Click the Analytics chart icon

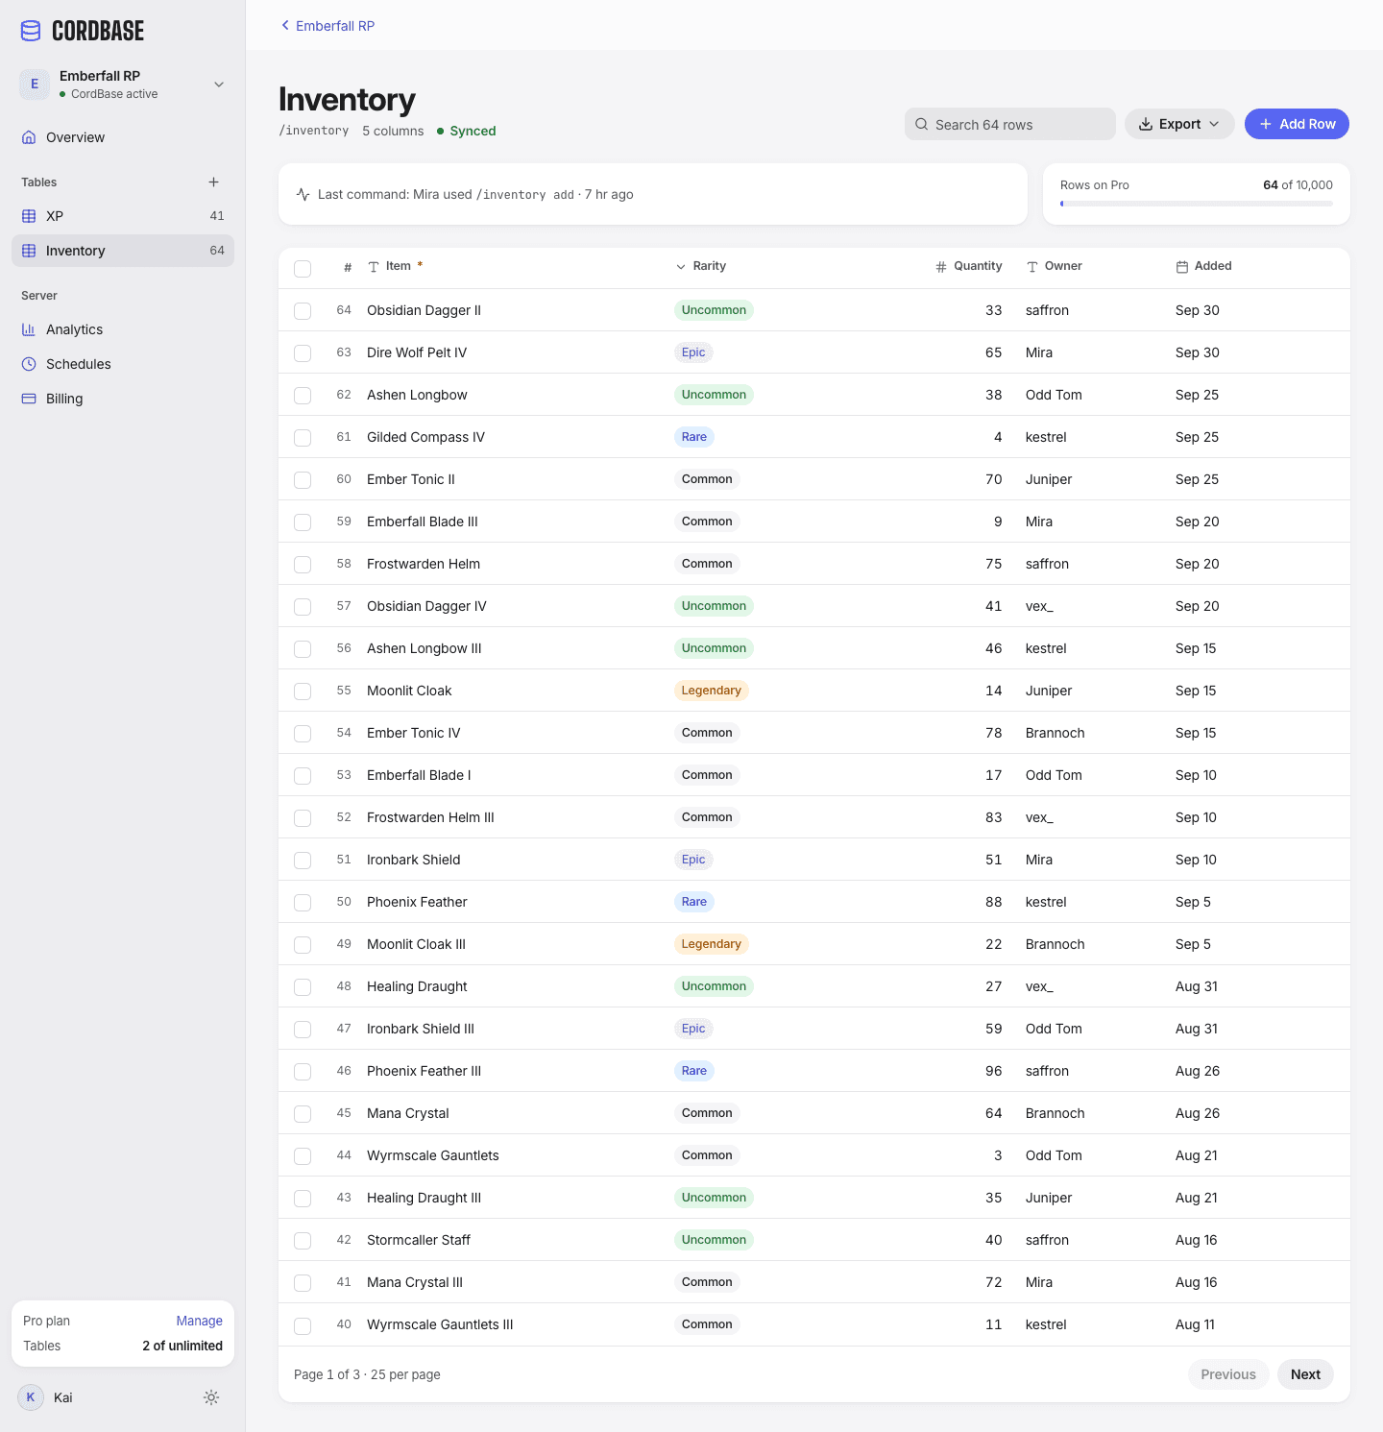coord(29,329)
